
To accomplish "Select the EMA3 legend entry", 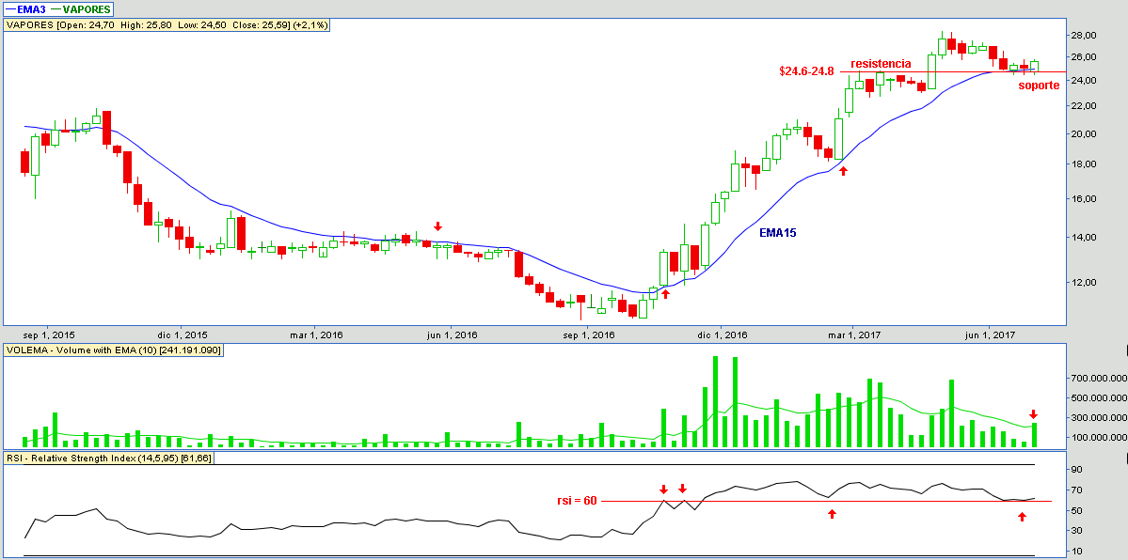I will point(28,9).
